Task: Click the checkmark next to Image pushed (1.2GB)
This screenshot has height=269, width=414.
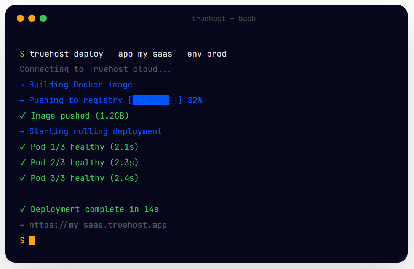Action: [x=23, y=116]
